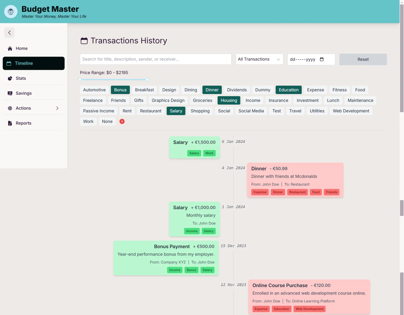Click the Friends tag on Dinner card
Image resolution: width=404 pixels, height=315 pixels.
[x=332, y=192]
